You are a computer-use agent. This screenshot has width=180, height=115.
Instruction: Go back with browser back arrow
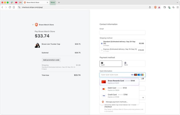click(2, 7)
